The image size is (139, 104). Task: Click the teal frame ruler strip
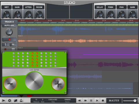pyautogui.click(x=78, y=23)
